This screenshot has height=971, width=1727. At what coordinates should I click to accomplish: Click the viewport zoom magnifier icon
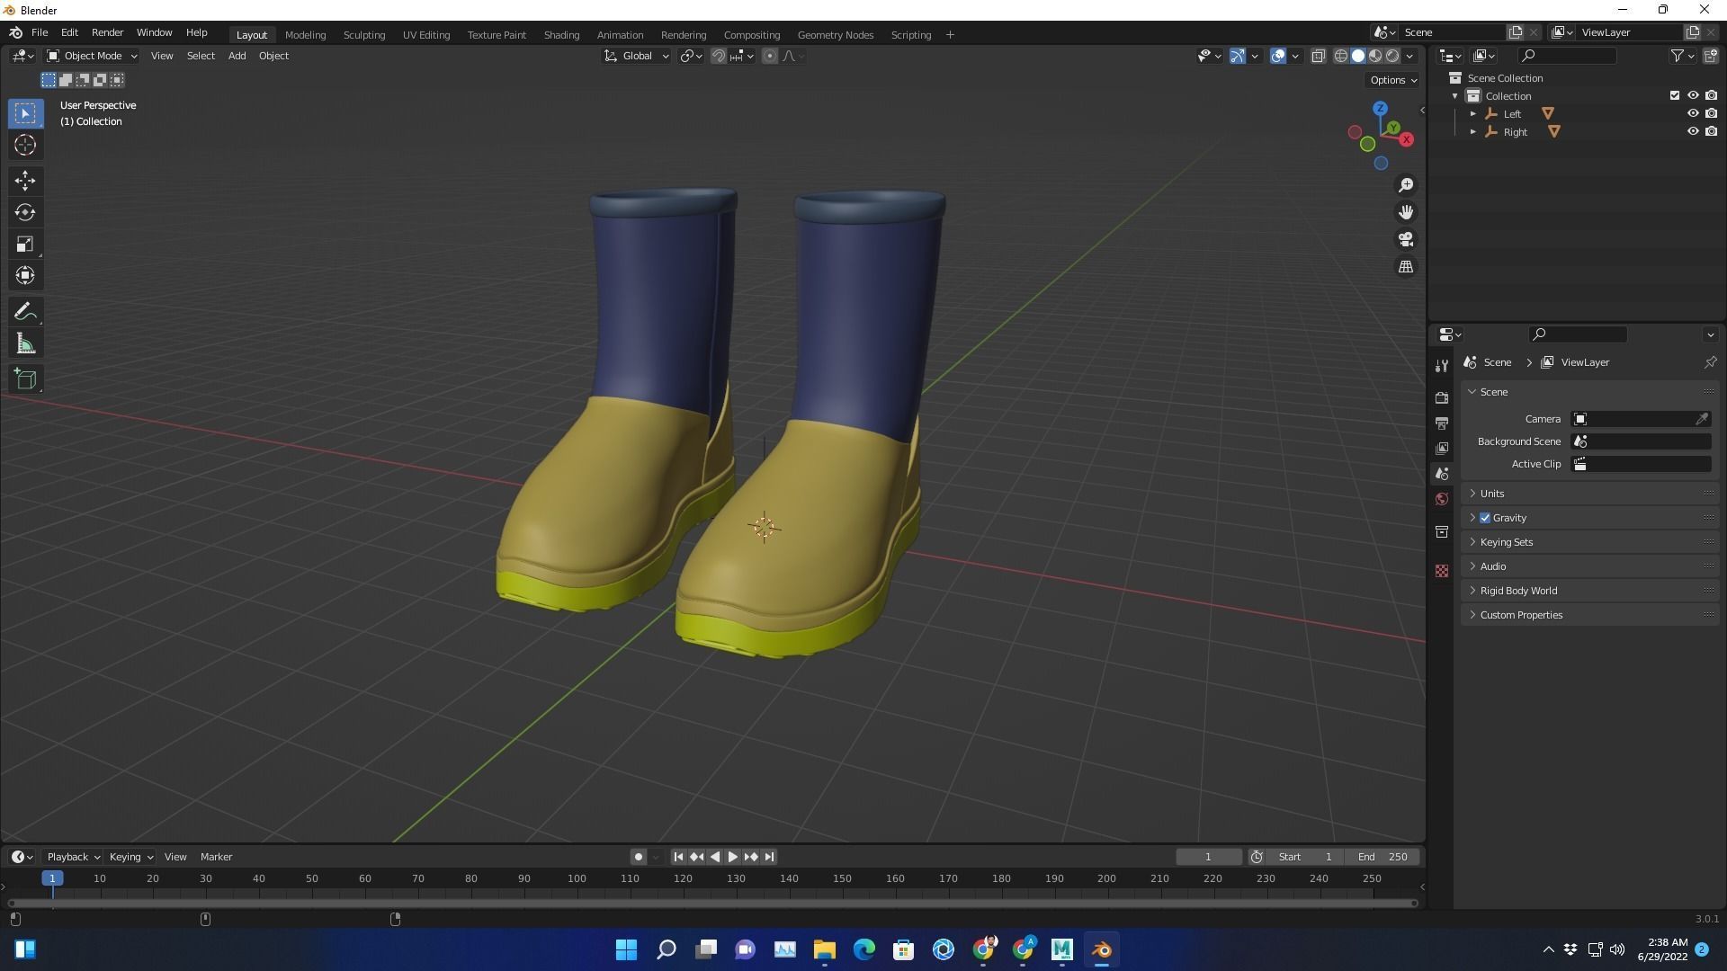pyautogui.click(x=1405, y=185)
